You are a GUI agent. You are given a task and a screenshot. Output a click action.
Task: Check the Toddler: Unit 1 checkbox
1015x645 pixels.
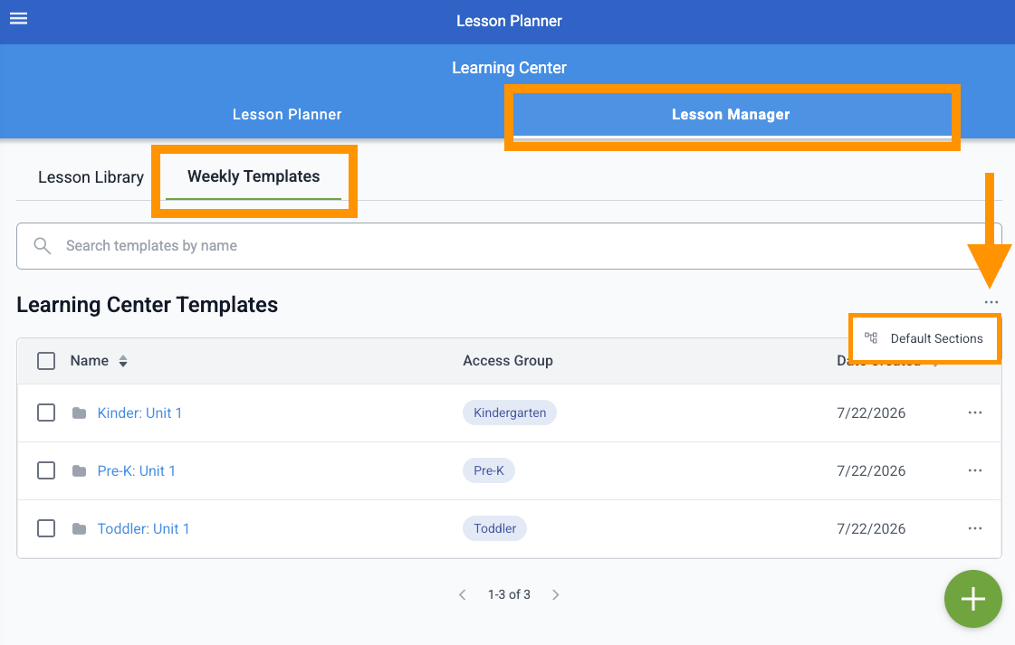tap(46, 528)
